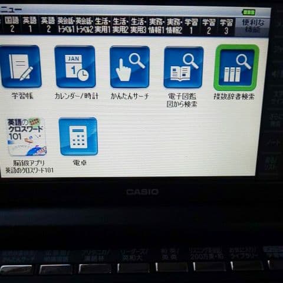283x283 pixels.
Task: Switch to the 国語2 tab
Action: click(x=12, y=25)
